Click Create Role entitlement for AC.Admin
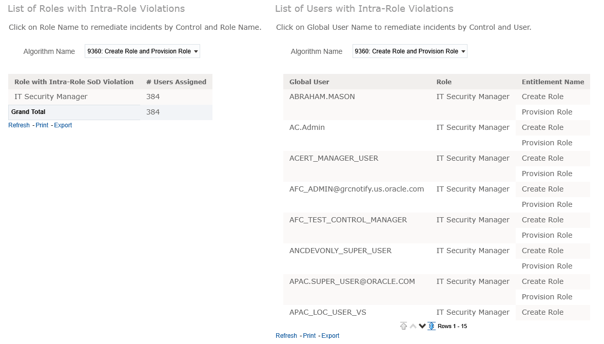The image size is (604, 344). click(542, 127)
